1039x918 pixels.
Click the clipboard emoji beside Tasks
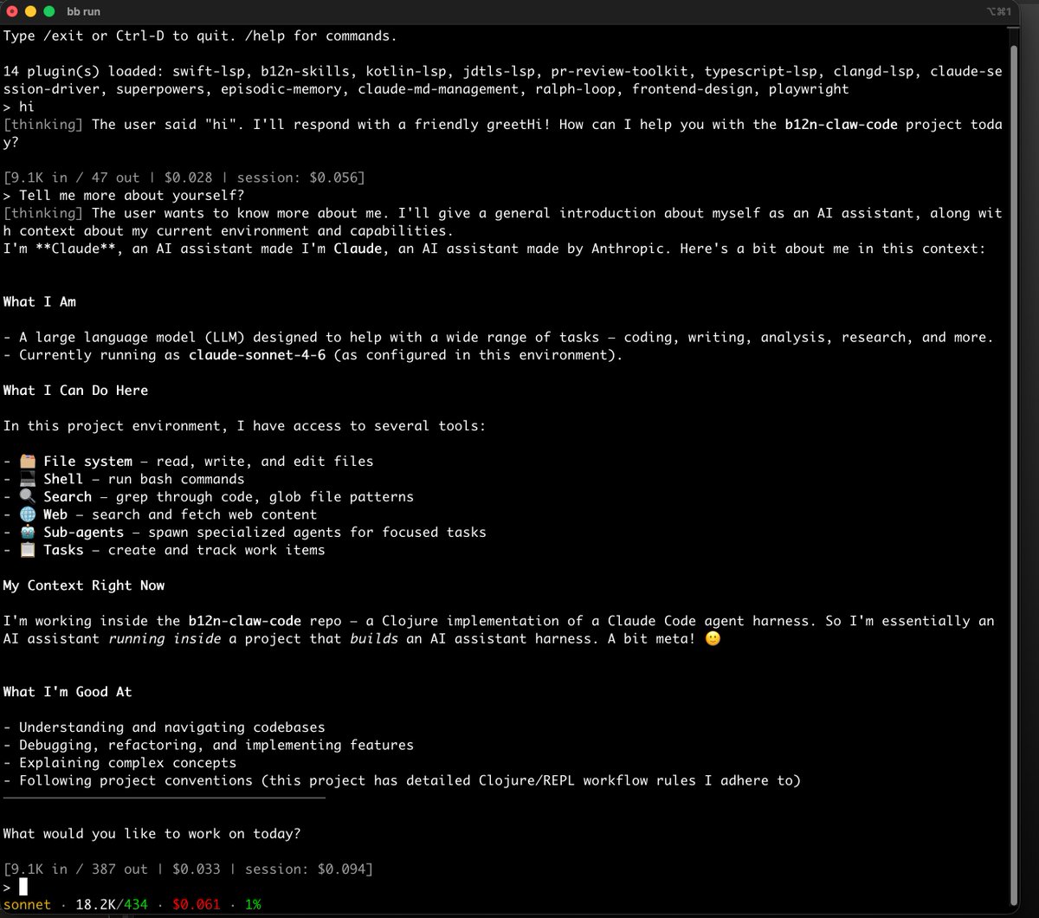tap(28, 550)
